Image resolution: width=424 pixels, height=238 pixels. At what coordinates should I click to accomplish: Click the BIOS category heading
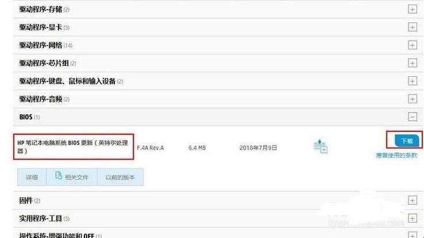coord(26,117)
